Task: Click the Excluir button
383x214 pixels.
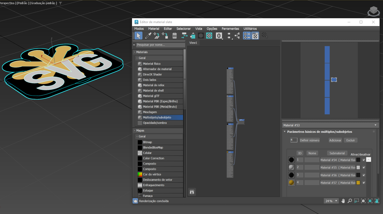Action: tap(351, 140)
